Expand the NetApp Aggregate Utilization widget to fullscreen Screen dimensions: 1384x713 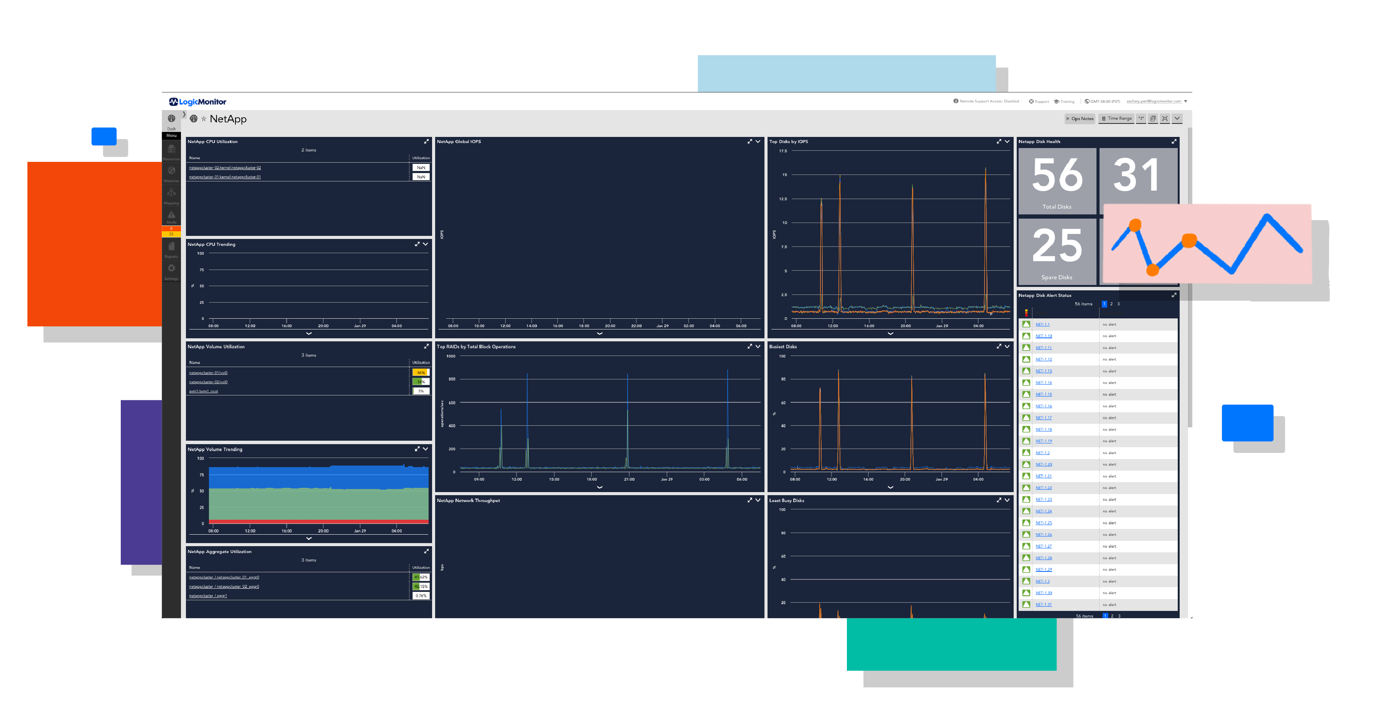coord(427,551)
